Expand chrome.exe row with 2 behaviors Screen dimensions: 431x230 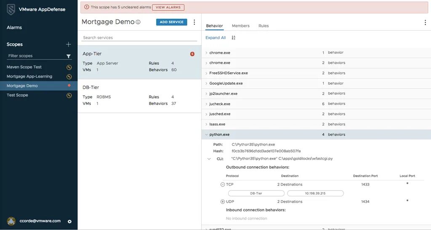(x=206, y=63)
